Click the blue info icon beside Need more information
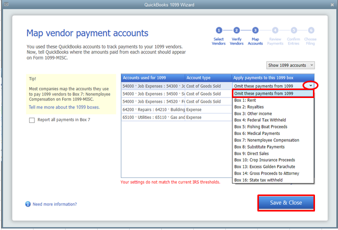The image size is (338, 230). tap(28, 204)
